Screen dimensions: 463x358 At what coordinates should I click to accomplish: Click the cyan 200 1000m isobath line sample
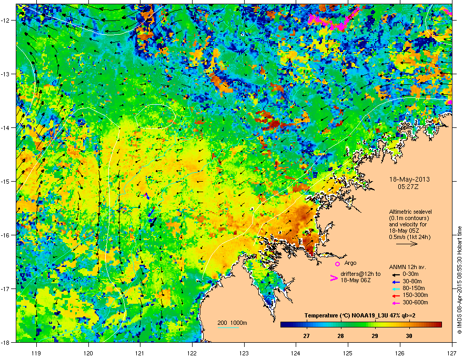click(x=228, y=327)
